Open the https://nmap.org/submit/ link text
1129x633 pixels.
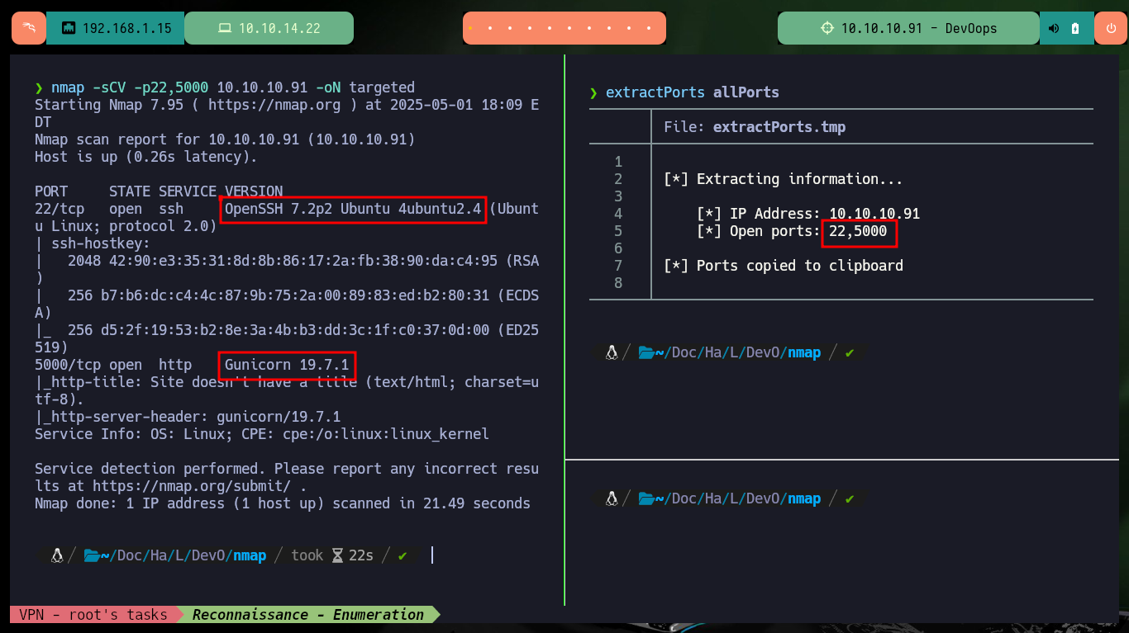(x=191, y=486)
